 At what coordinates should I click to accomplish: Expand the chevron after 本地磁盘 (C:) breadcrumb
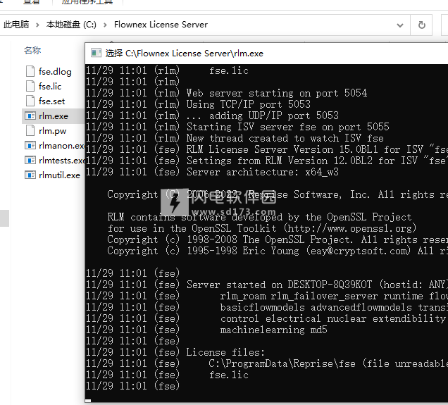coord(105,25)
